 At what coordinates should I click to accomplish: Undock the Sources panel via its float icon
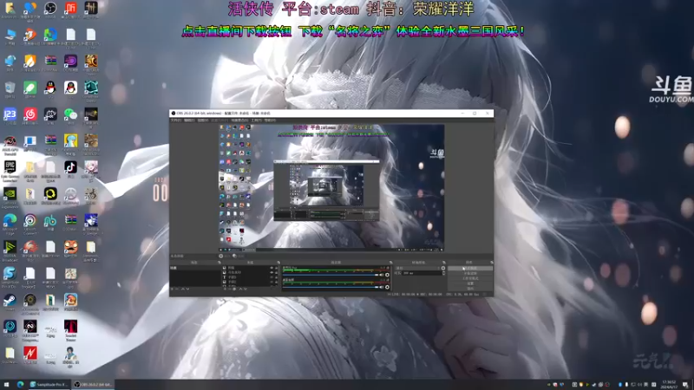click(x=278, y=262)
